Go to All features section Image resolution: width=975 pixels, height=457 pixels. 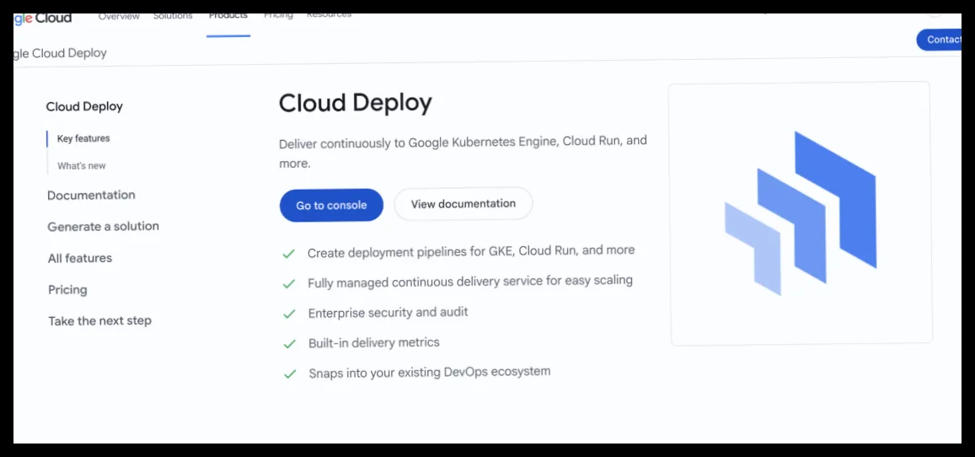tap(80, 258)
